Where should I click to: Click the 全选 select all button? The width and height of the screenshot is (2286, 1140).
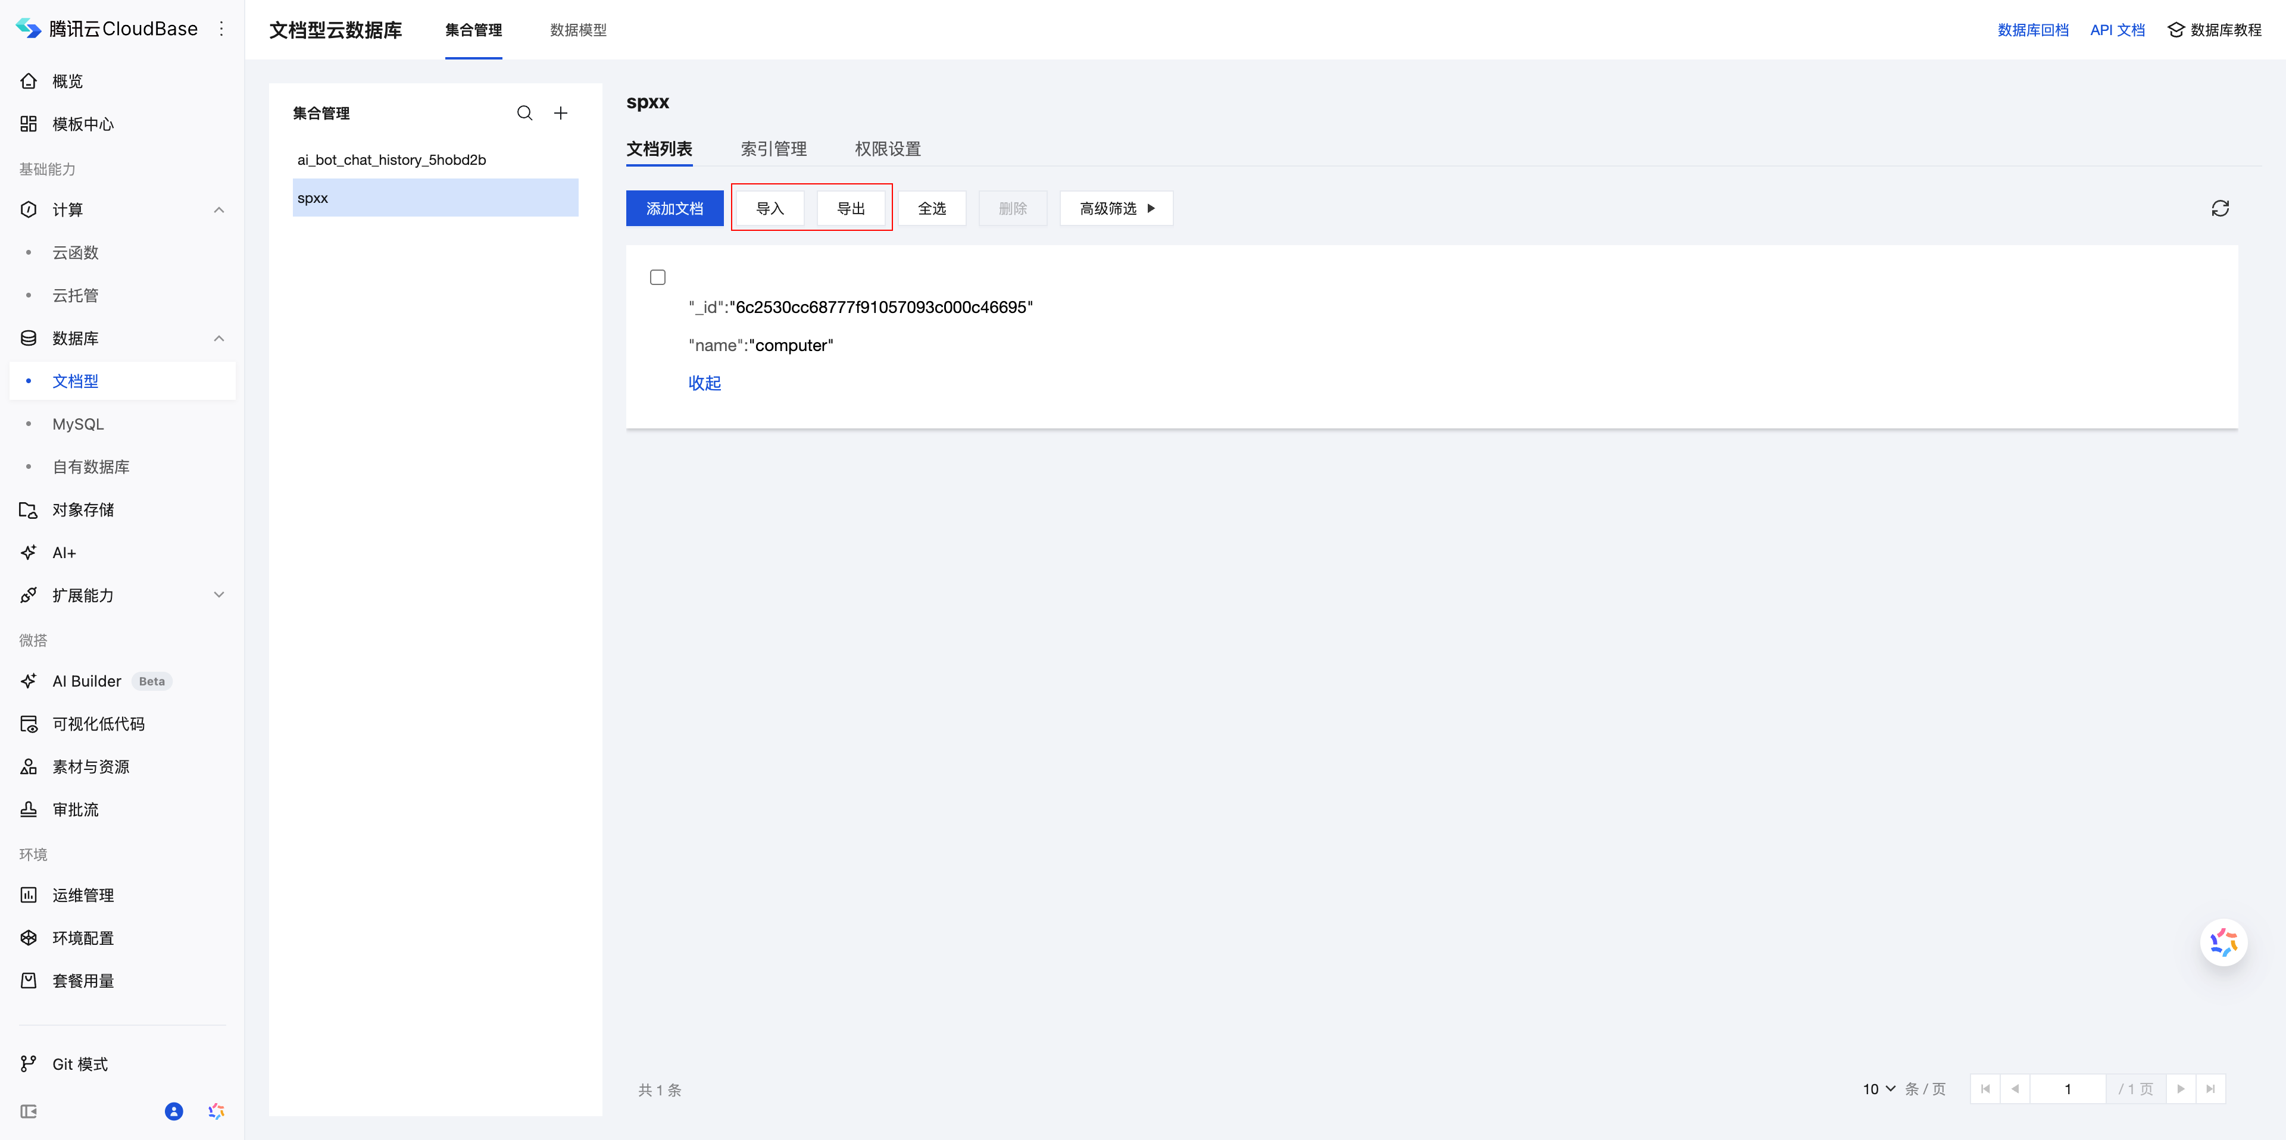pos(932,208)
